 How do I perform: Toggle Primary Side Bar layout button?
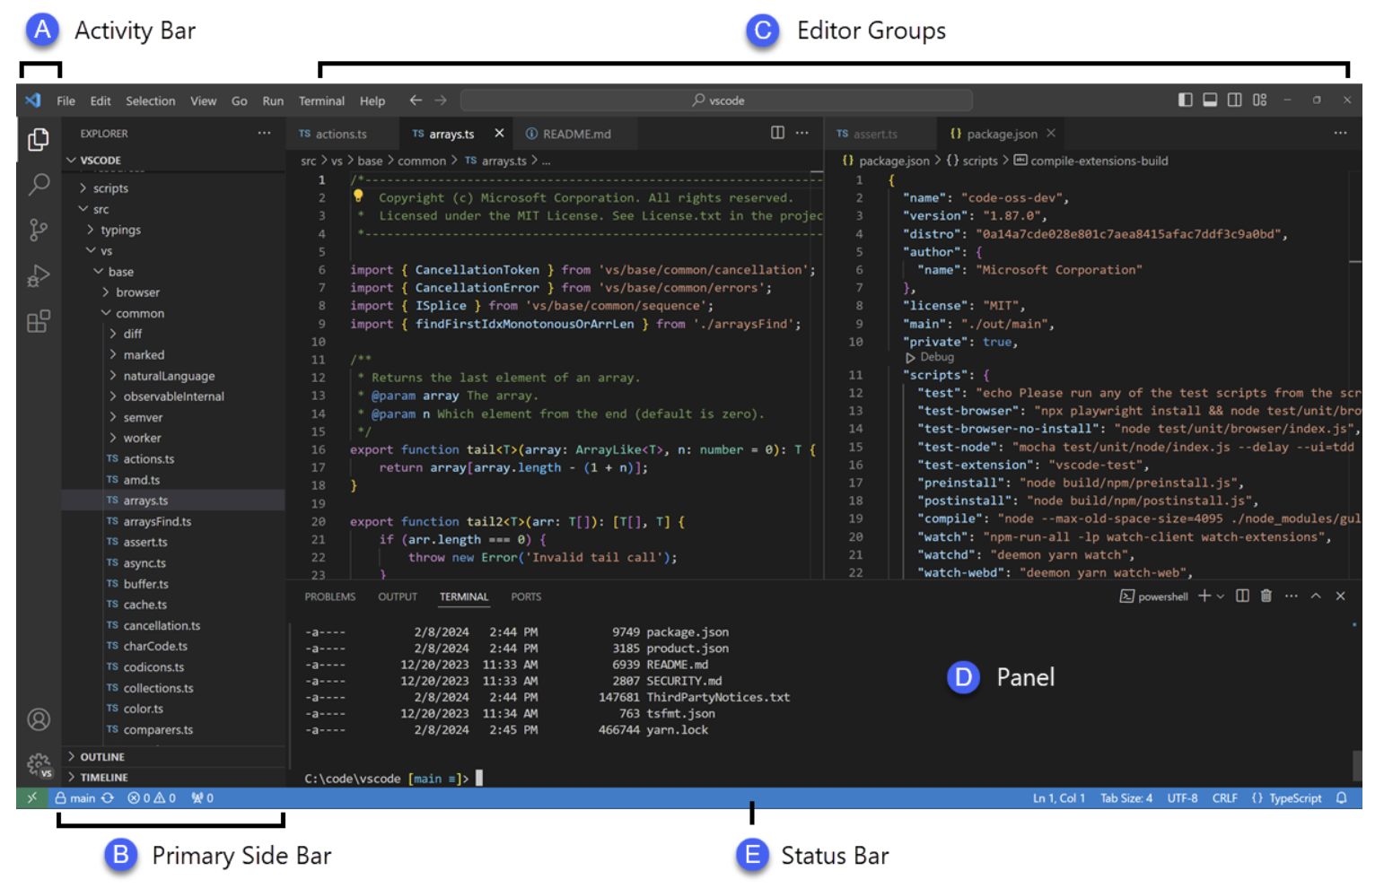coord(1186,100)
